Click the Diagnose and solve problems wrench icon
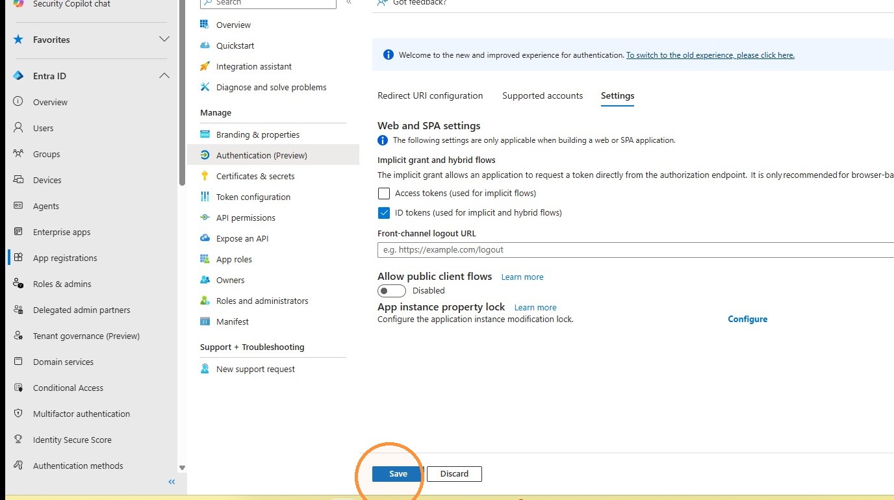The width and height of the screenshot is (894, 500). (205, 87)
